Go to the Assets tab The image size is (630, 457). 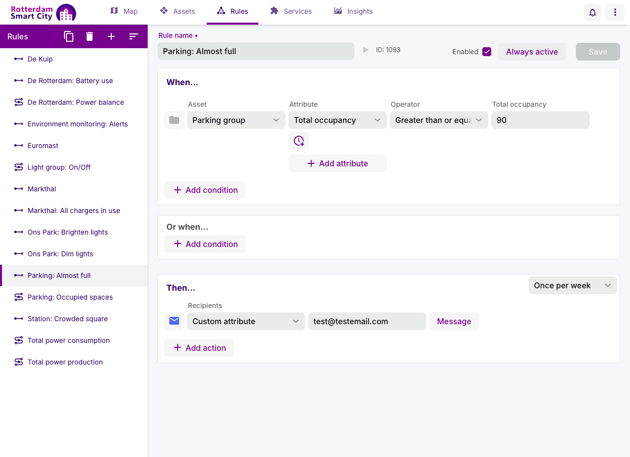point(178,11)
